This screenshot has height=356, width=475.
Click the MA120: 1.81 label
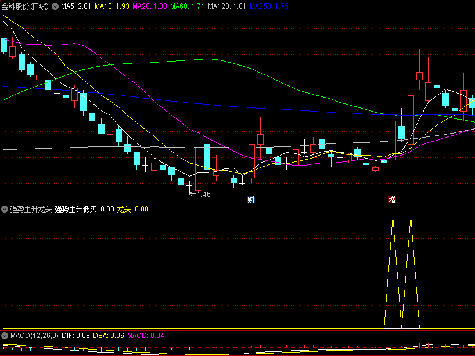(x=227, y=6)
